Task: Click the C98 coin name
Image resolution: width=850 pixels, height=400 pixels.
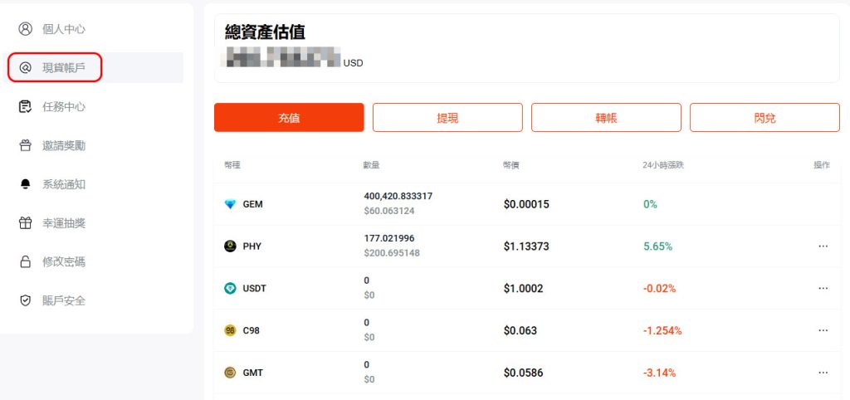Action: pos(251,330)
